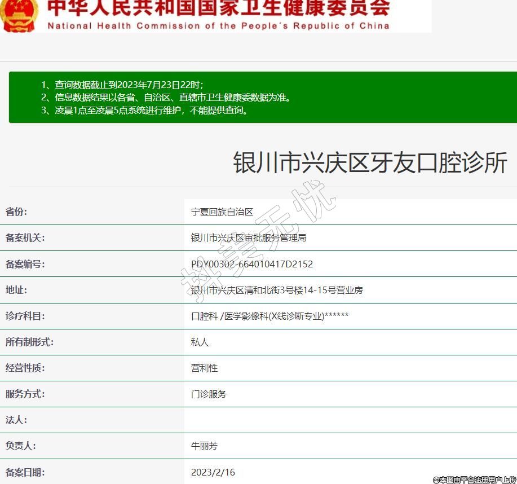The image size is (517, 484).
Task: Click the record date 2023/2/16
Action: pos(213,472)
